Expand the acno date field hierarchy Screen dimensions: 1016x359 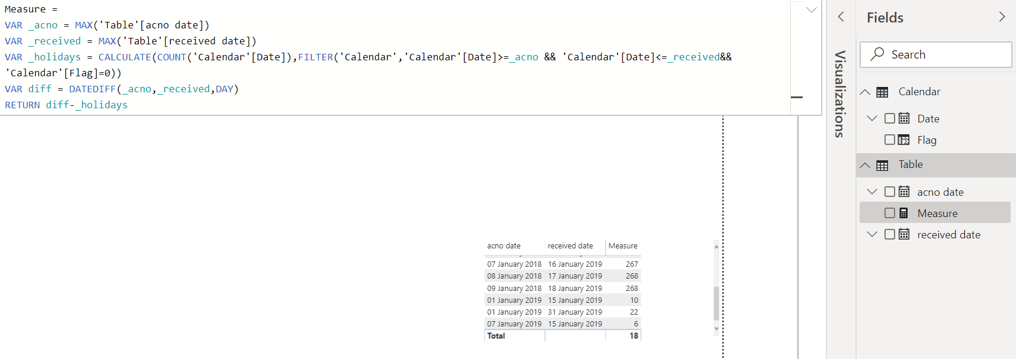click(x=872, y=192)
